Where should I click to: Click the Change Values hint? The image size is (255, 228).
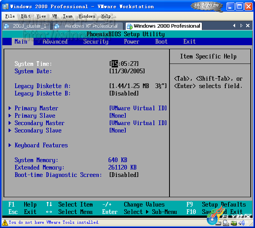tap(144, 204)
